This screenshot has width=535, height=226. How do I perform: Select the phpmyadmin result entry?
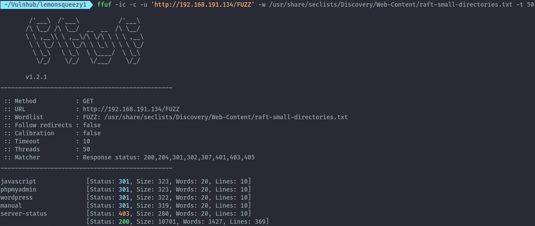[x=18, y=189]
